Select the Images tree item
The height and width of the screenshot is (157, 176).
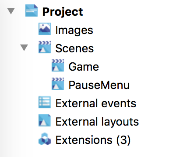pos(74,30)
